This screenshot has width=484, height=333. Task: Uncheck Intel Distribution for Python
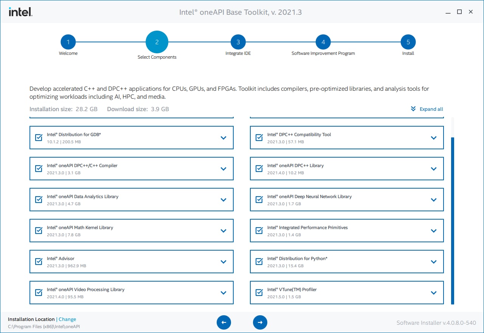tap(259, 262)
